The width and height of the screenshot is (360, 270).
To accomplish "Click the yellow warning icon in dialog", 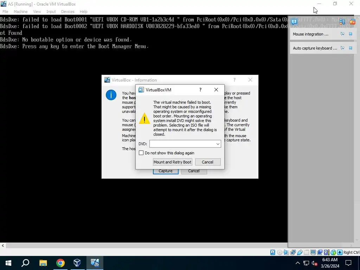I will click(x=144, y=118).
